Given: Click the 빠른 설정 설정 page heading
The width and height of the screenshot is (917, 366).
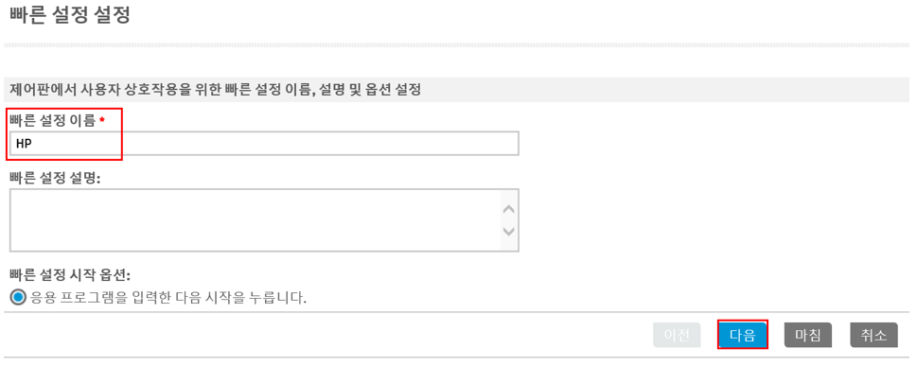Looking at the screenshot, I should click(x=70, y=15).
